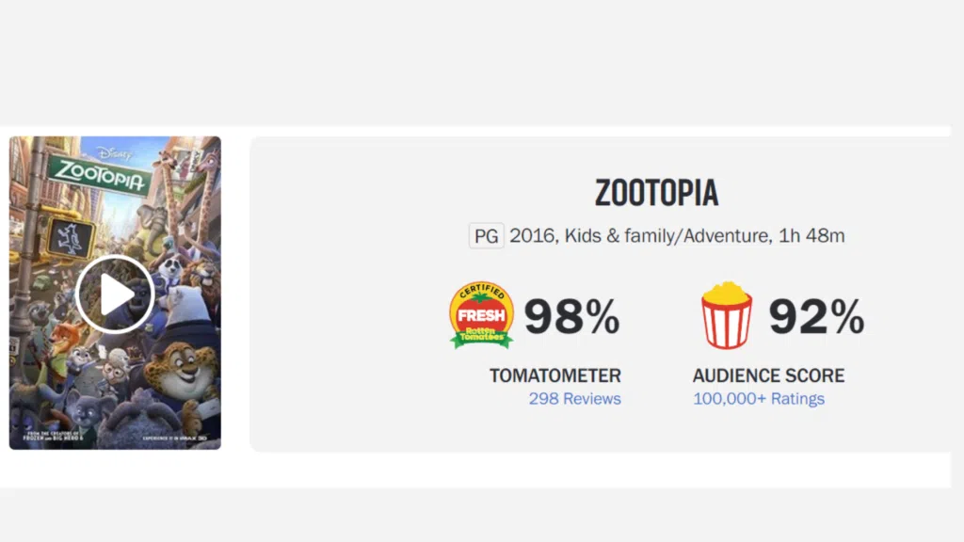
Task: Open the 298 Reviews page
Action: pyautogui.click(x=574, y=399)
